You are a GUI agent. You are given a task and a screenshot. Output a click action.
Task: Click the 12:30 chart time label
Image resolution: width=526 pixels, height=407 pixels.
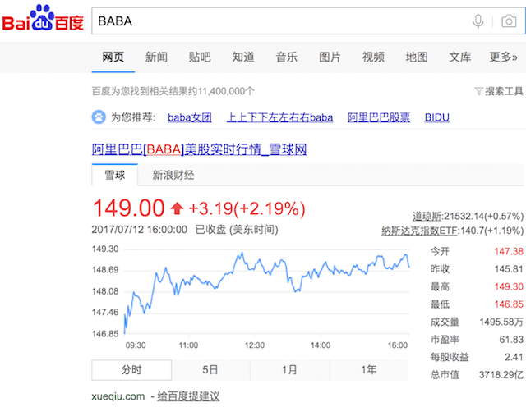point(255,345)
